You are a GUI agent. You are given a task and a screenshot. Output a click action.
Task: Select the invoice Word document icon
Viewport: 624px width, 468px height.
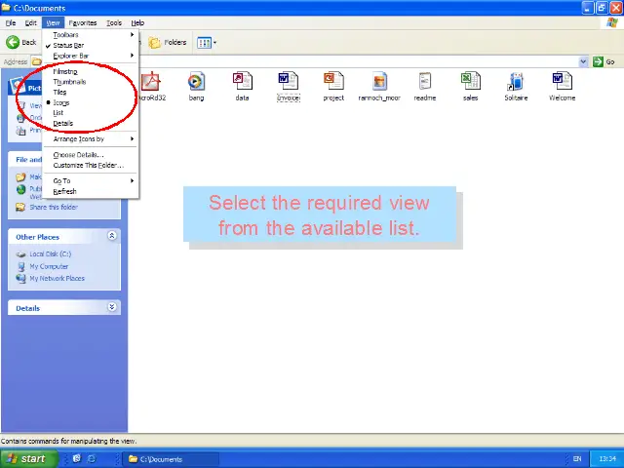coord(289,81)
